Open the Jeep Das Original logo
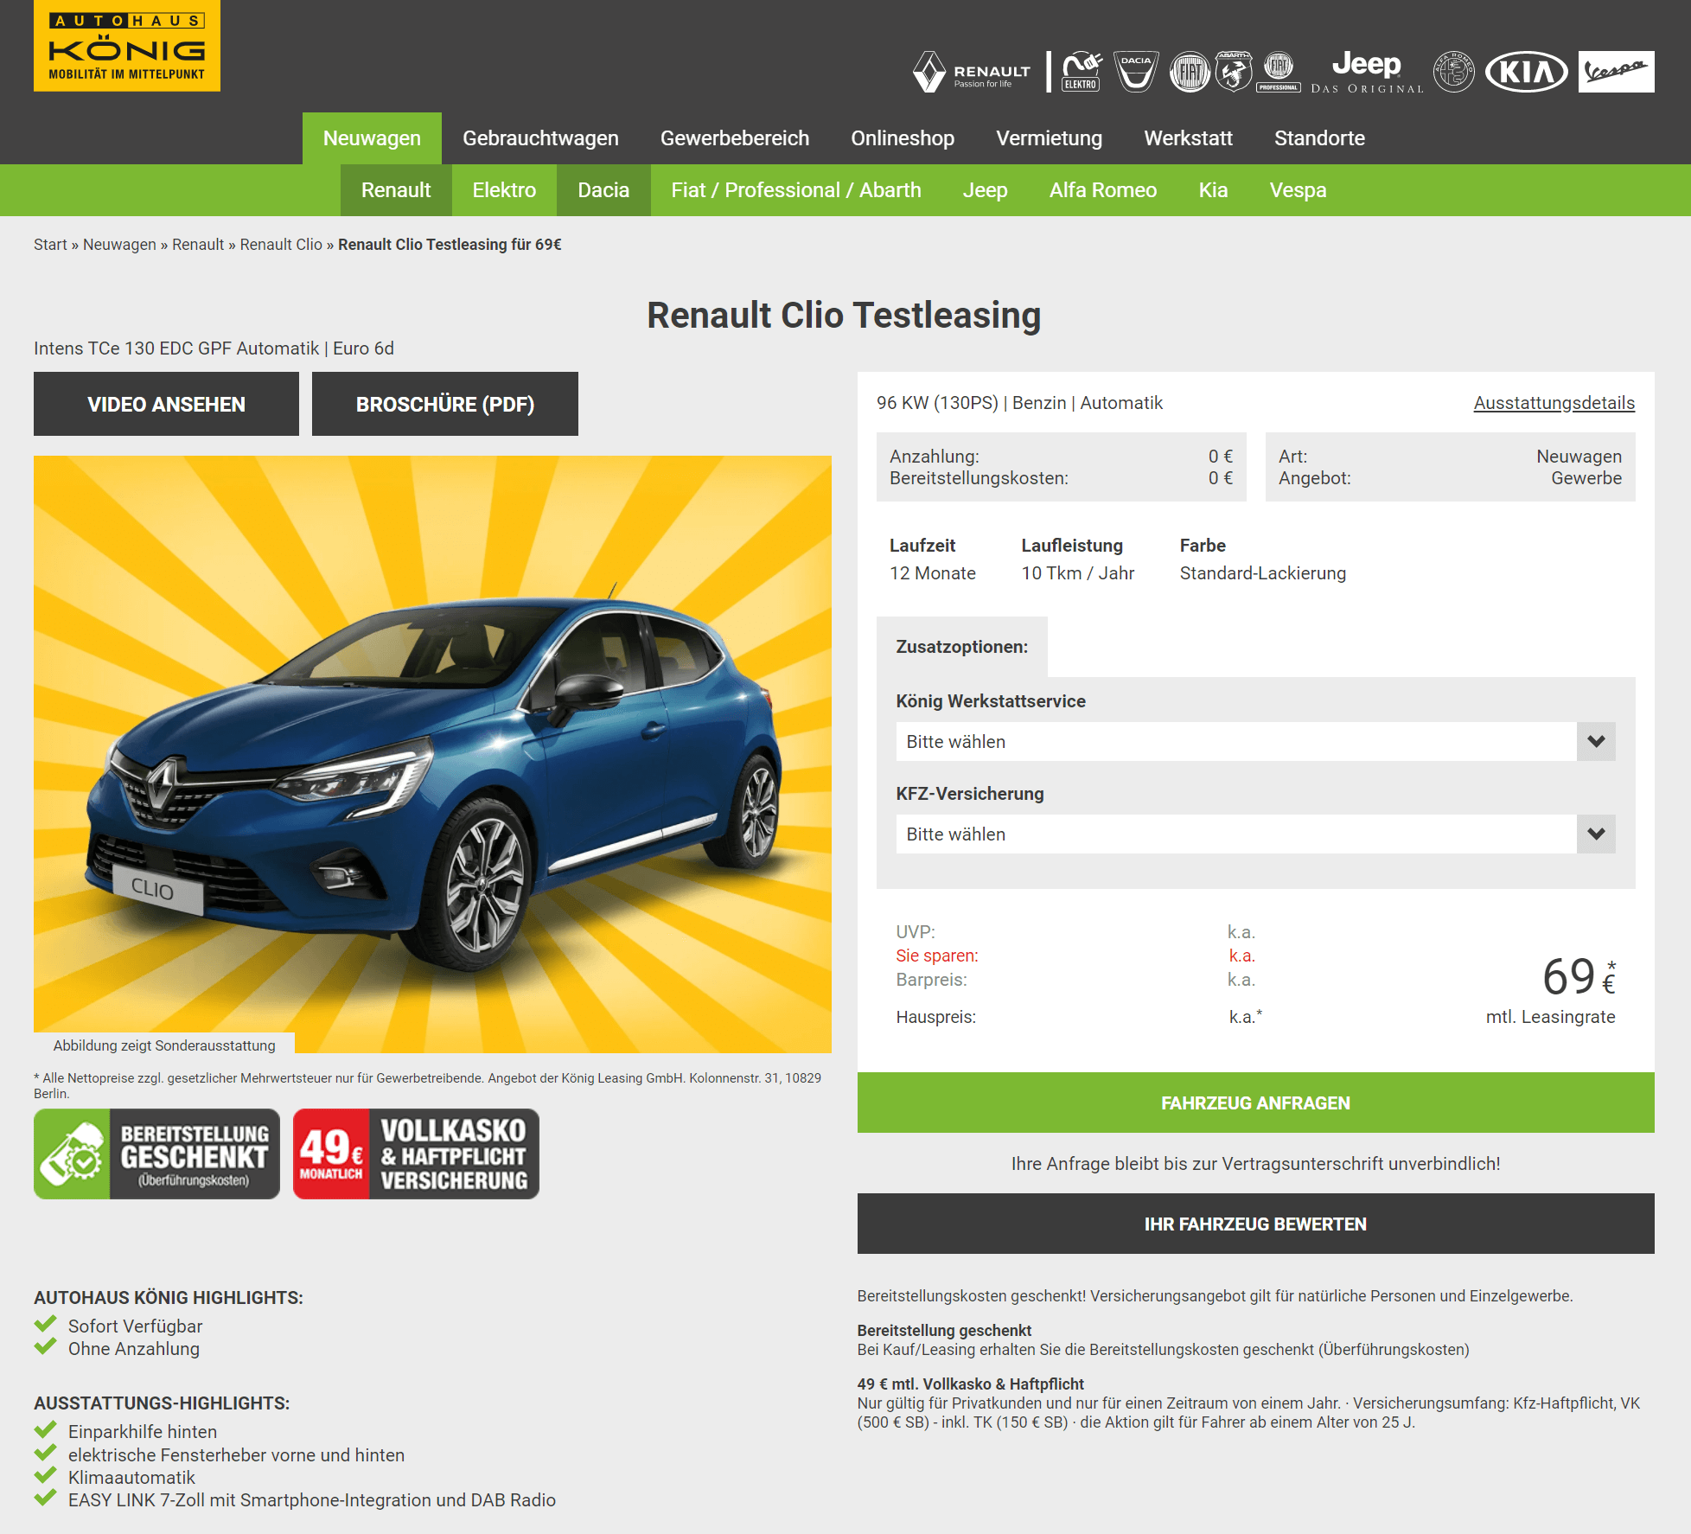 [x=1367, y=72]
